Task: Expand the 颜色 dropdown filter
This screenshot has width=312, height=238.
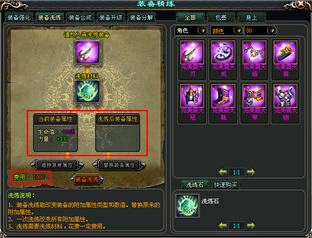Action: (x=227, y=31)
